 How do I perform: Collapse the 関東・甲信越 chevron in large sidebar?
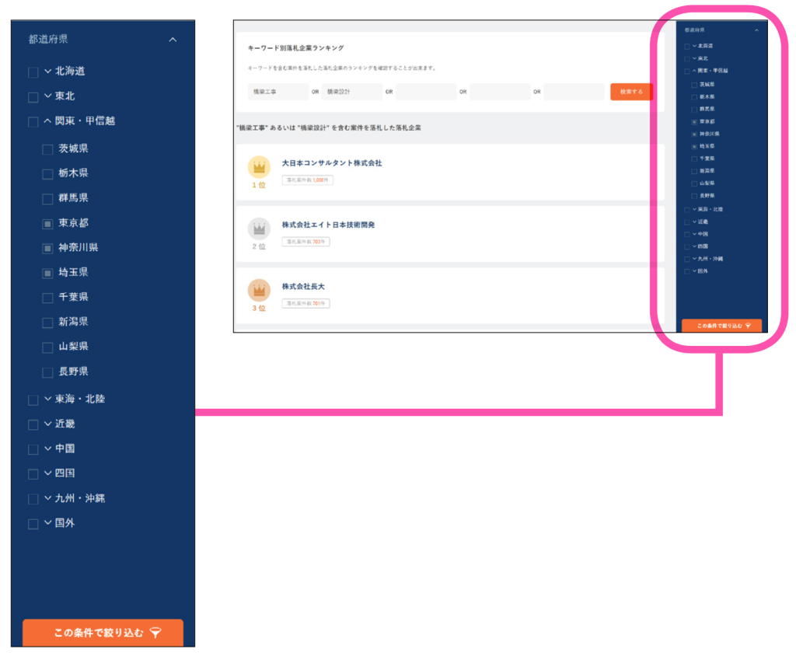pyautogui.click(x=47, y=120)
